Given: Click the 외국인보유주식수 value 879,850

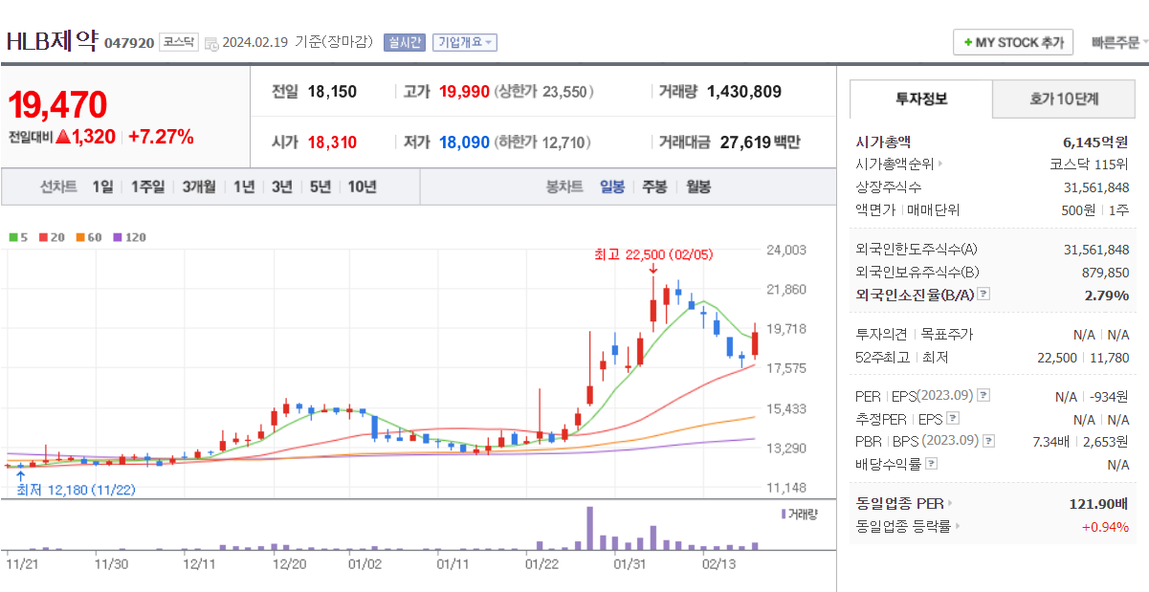Looking at the screenshot, I should 1105,272.
